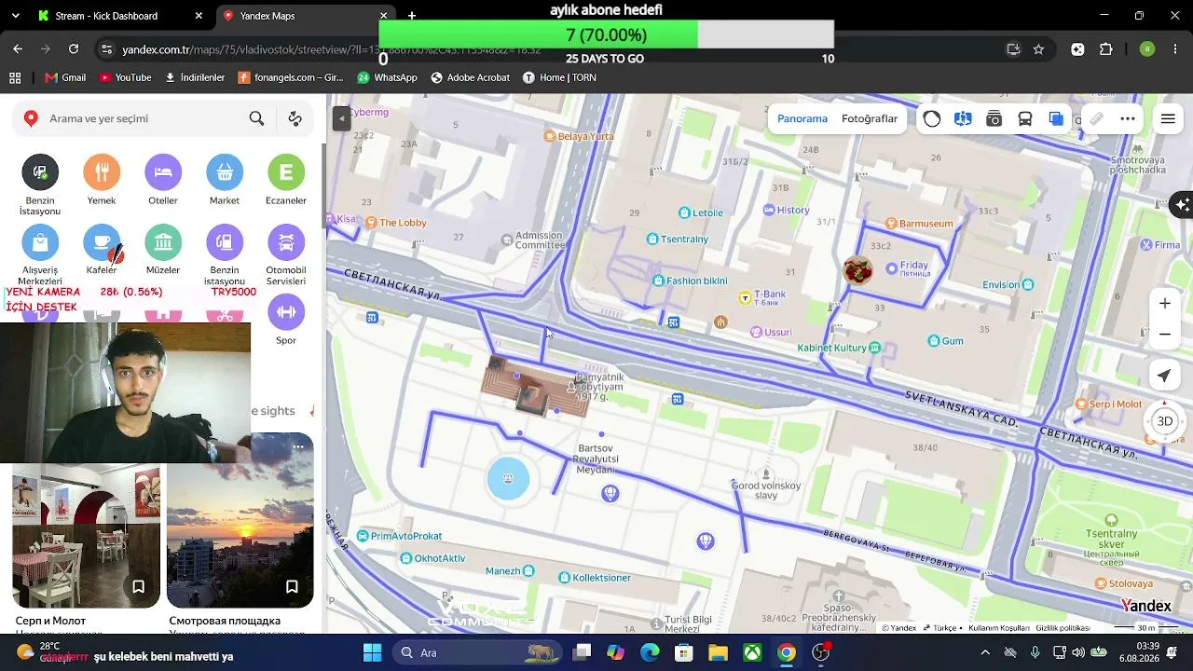Open the three-dot more options menu
The height and width of the screenshot is (671, 1193).
(x=1128, y=118)
